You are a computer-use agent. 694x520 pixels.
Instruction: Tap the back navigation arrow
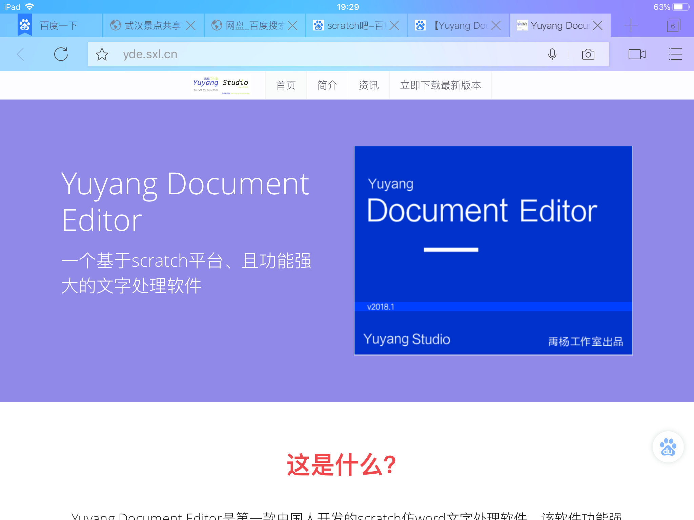(x=21, y=54)
